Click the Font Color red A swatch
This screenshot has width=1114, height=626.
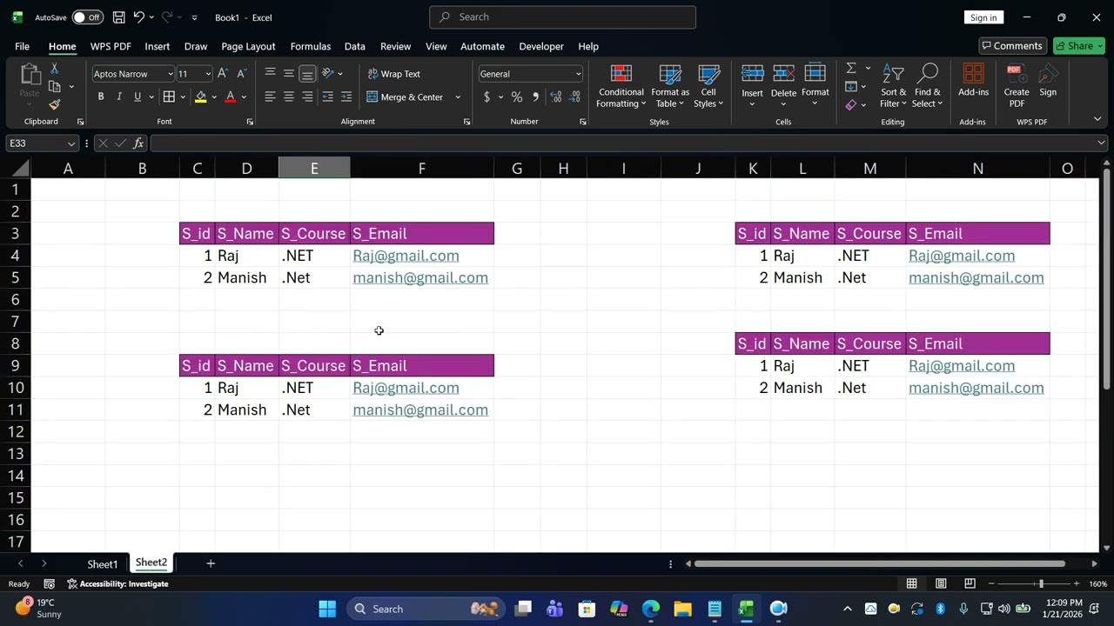pos(231,97)
